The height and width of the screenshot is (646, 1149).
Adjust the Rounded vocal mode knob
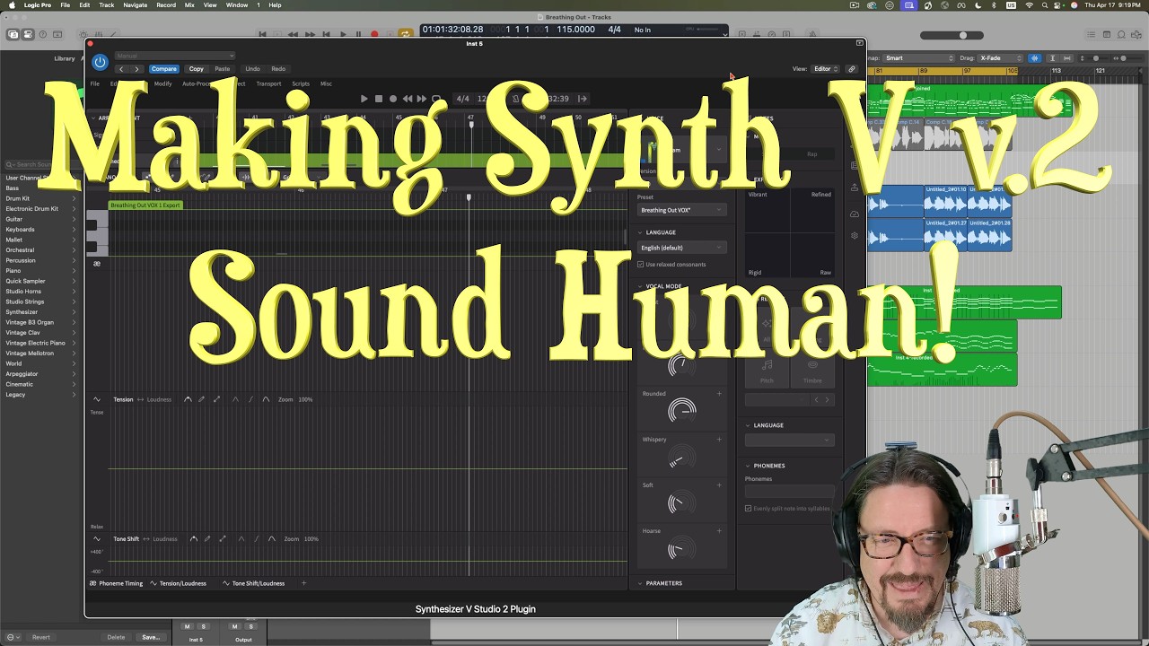[681, 411]
